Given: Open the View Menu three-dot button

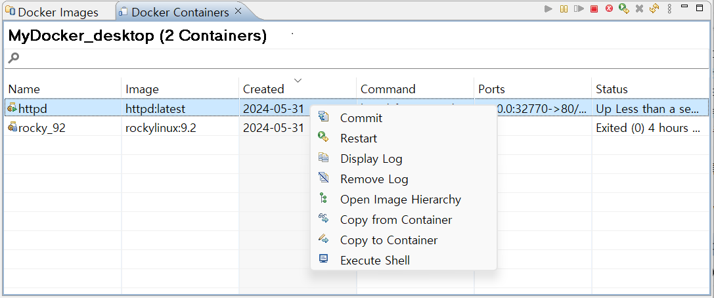Looking at the screenshot, I should coord(669,9).
